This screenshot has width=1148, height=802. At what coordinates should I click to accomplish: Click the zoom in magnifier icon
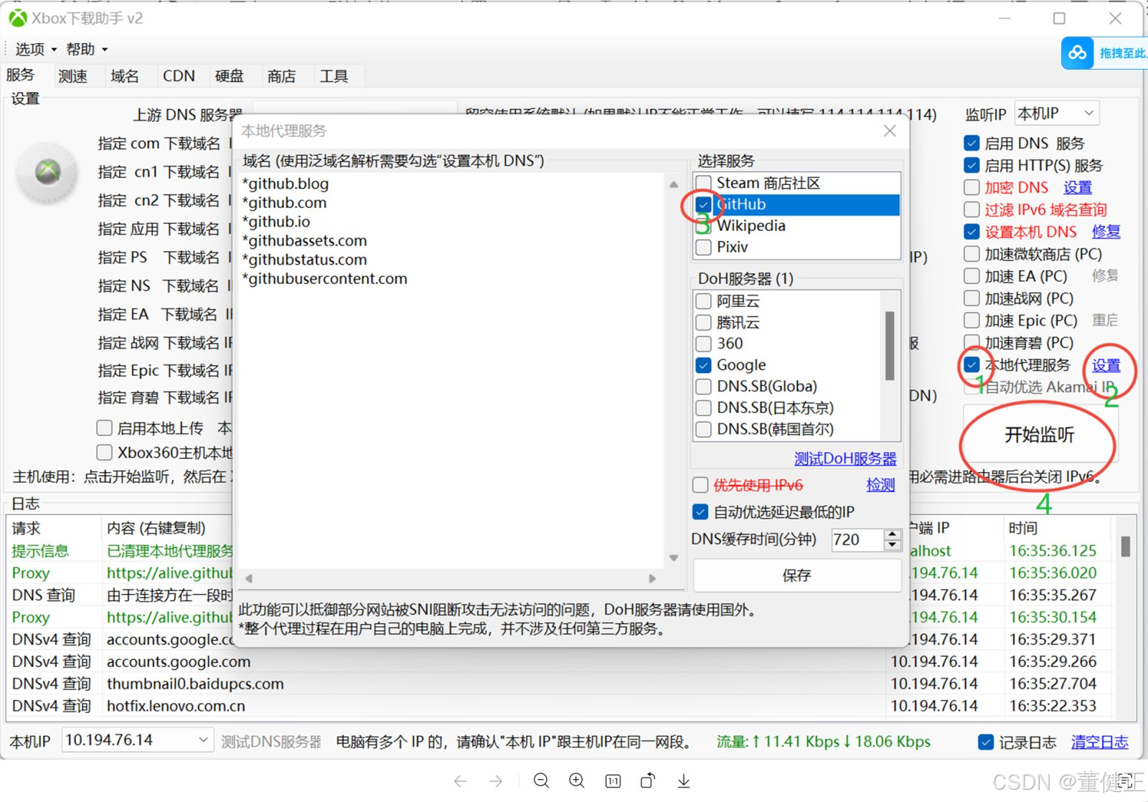[577, 780]
